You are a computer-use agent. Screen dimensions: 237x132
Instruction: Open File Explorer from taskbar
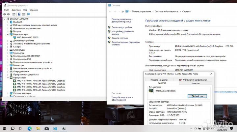(38, 128)
